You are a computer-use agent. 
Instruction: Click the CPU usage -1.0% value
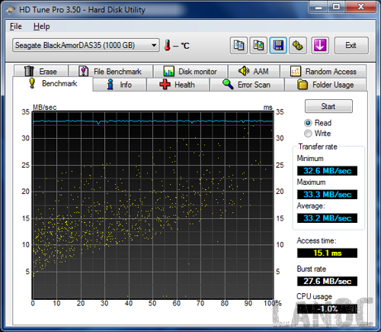point(327,309)
